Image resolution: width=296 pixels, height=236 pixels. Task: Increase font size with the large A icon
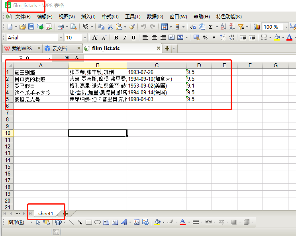tap(95, 37)
